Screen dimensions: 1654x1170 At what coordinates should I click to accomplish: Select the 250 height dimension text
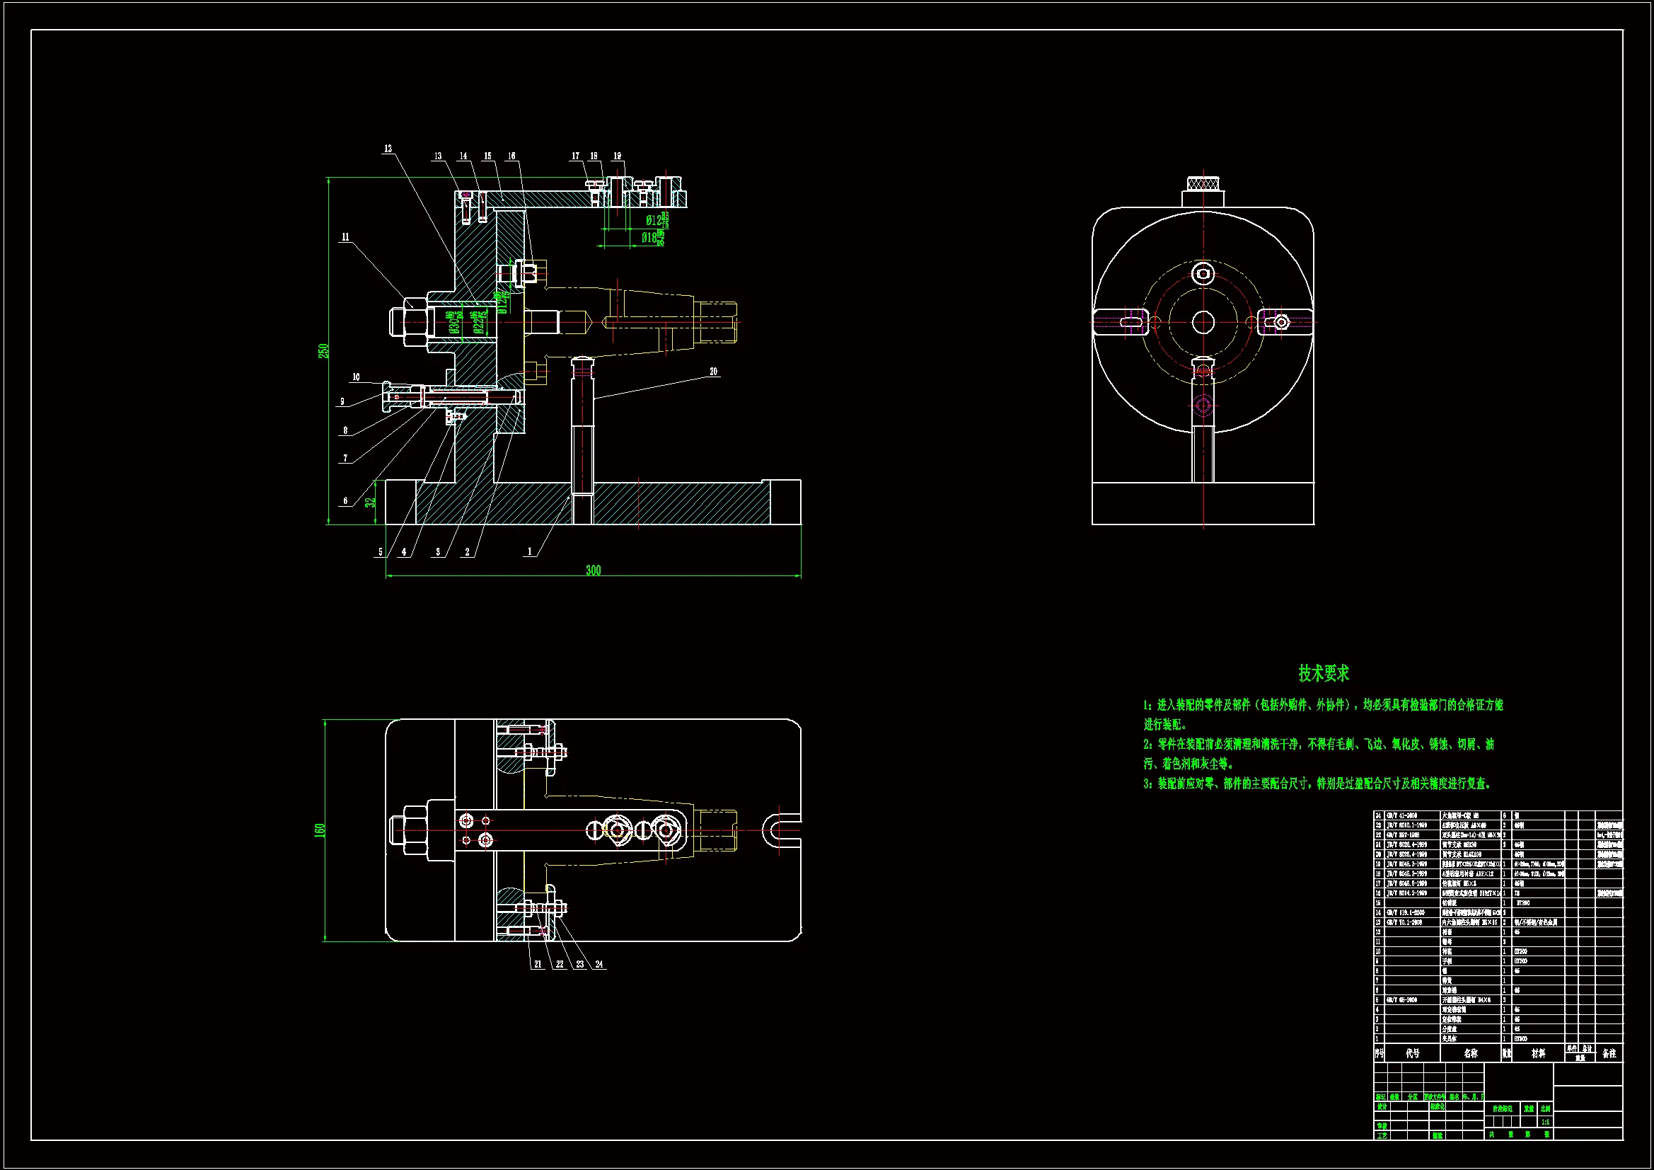[324, 351]
